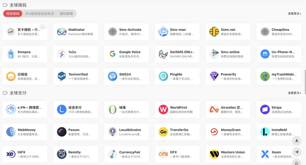Select the Textverified hexagon icon
306x165 pixels.
62,76
